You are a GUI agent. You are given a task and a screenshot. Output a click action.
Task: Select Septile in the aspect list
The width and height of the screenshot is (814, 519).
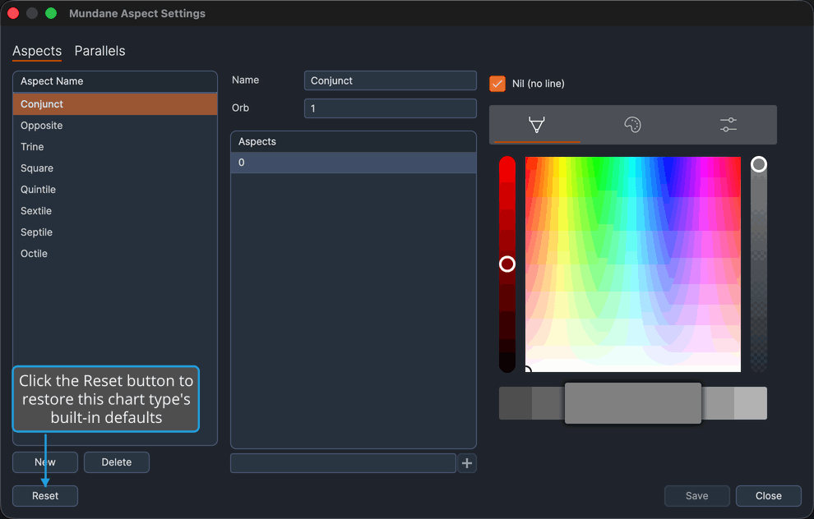115,232
